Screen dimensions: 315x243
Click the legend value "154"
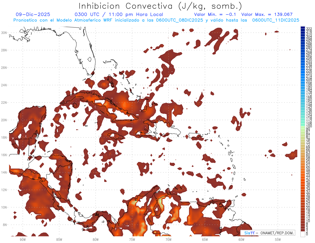pyautogui.click(x=309, y=102)
